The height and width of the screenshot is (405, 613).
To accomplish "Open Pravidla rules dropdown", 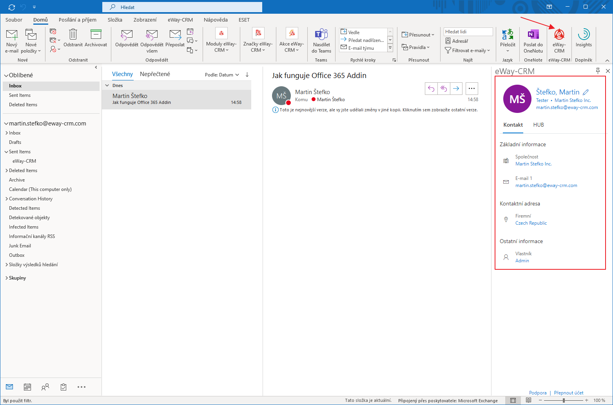I will point(415,47).
